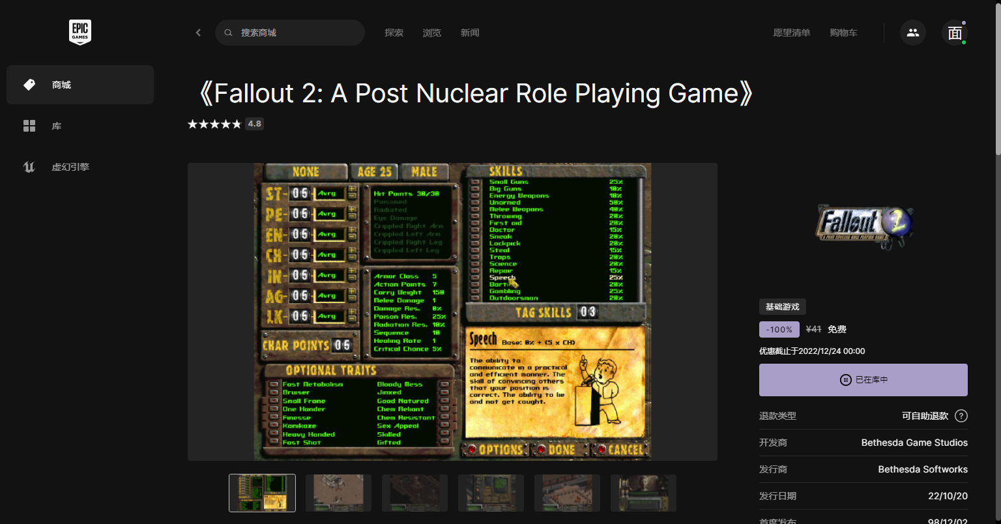Click the 基础游戏 tag
Image resolution: width=1001 pixels, height=524 pixels.
pos(783,307)
